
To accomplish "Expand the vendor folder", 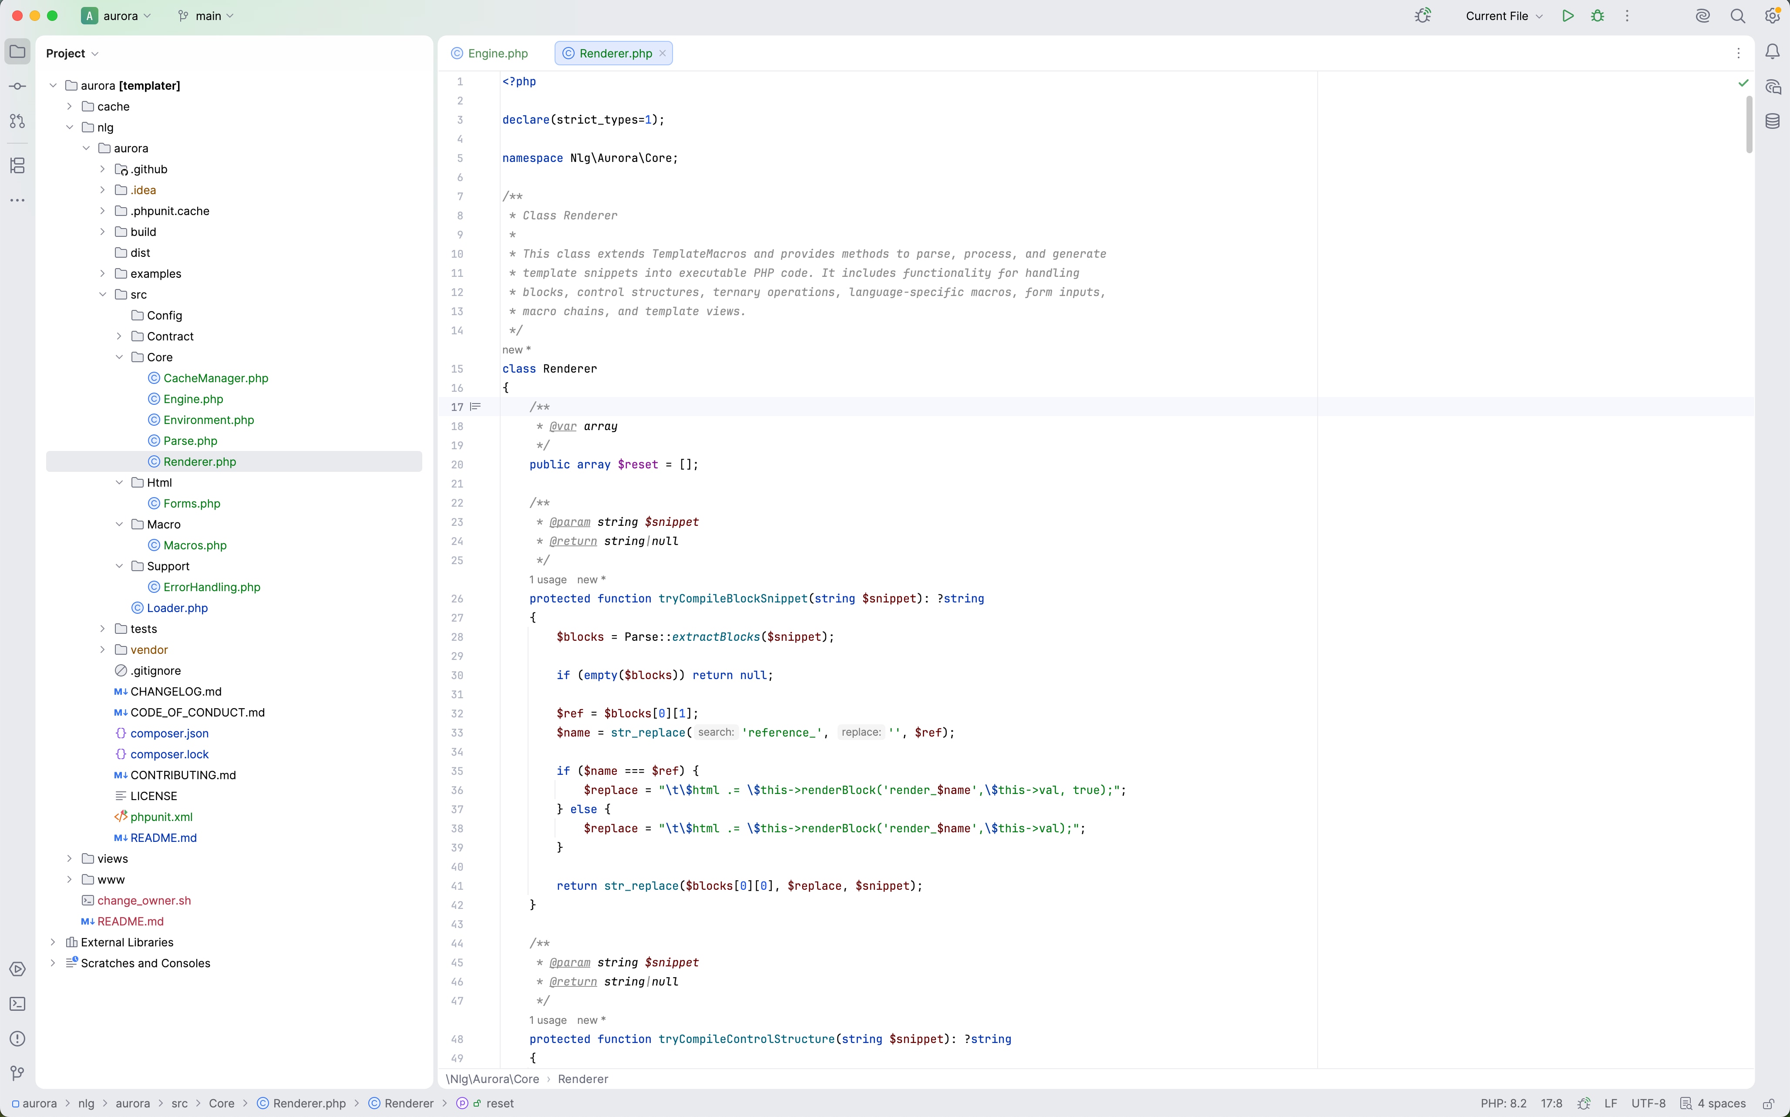I will (x=103, y=649).
